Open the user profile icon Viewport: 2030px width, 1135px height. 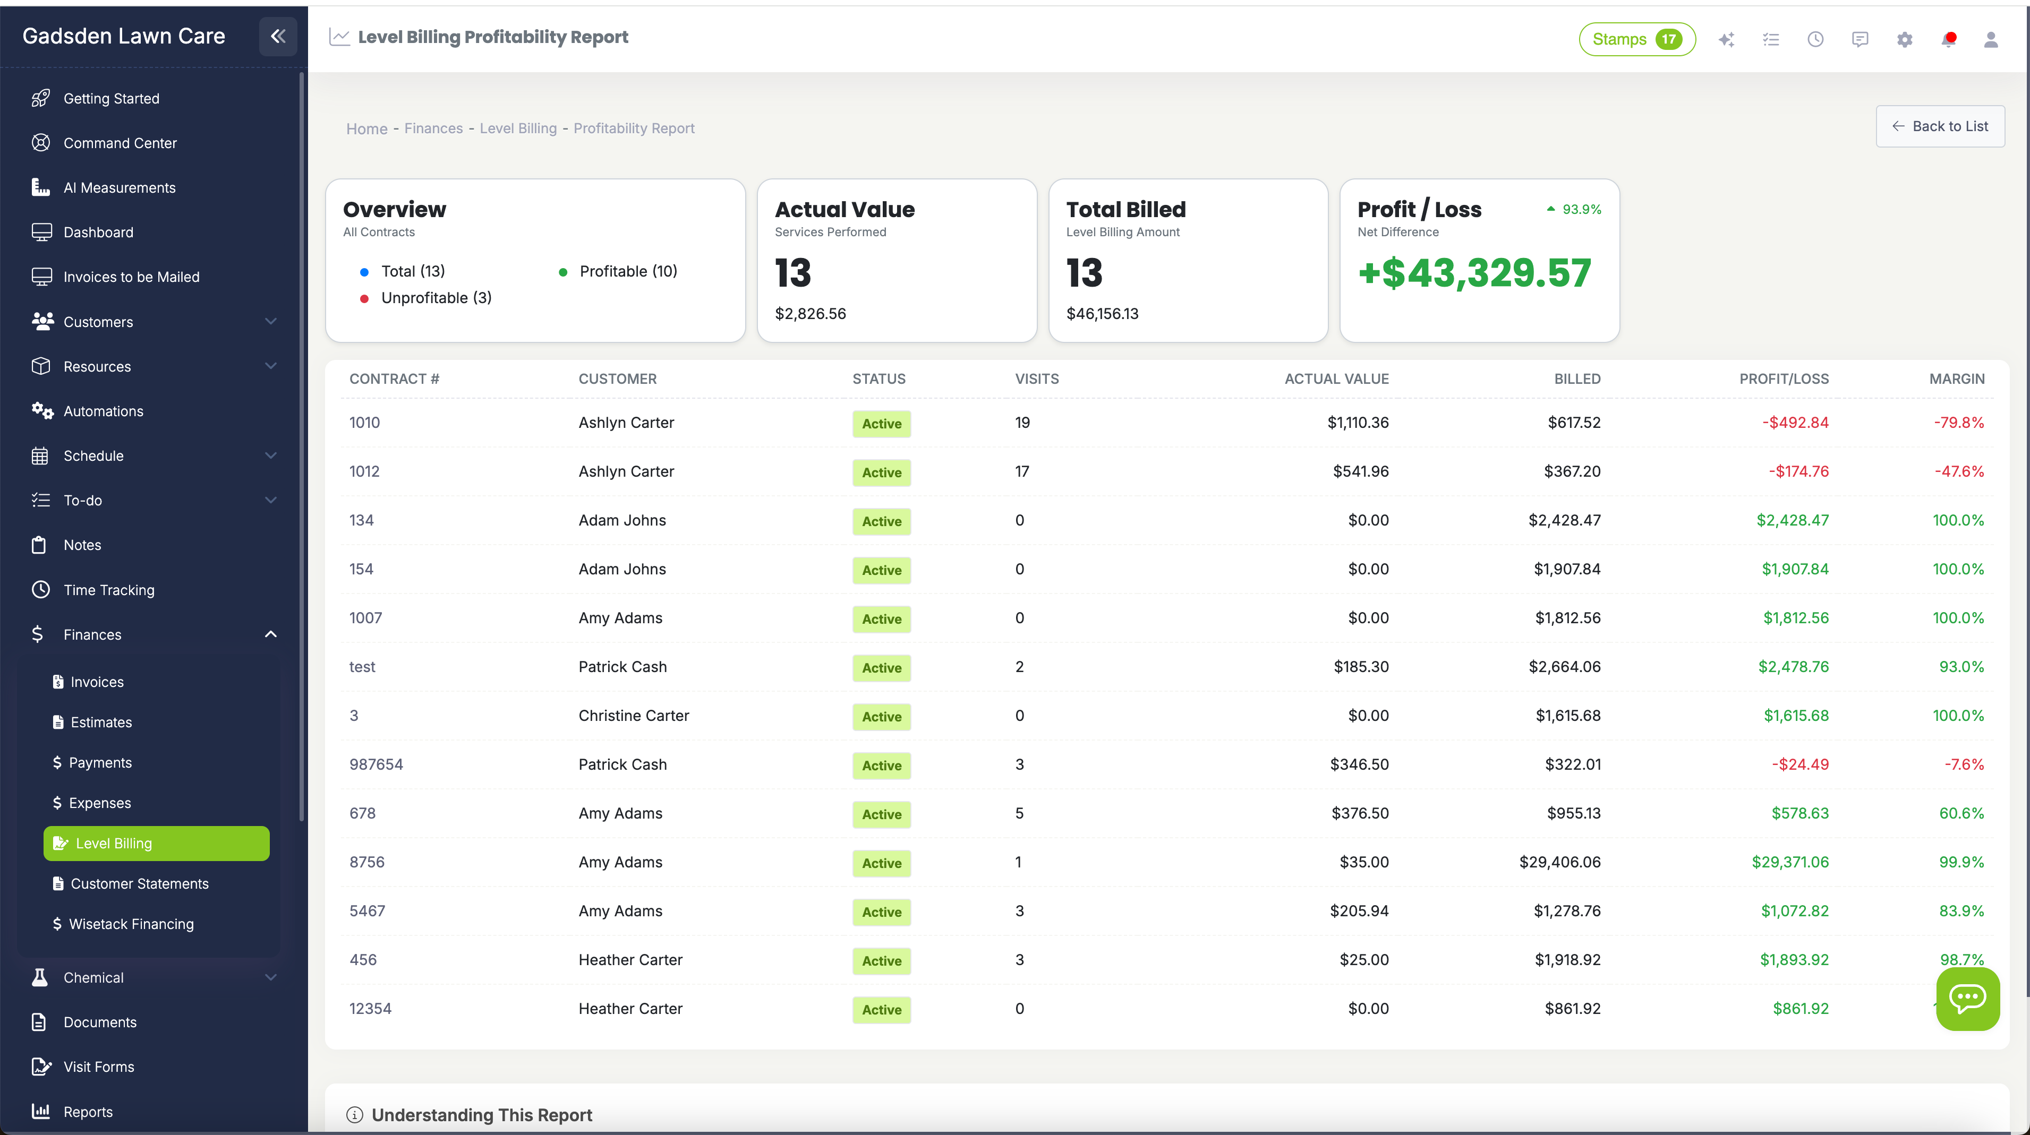pos(1991,39)
